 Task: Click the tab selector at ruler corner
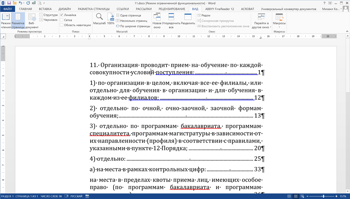tap(3, 36)
